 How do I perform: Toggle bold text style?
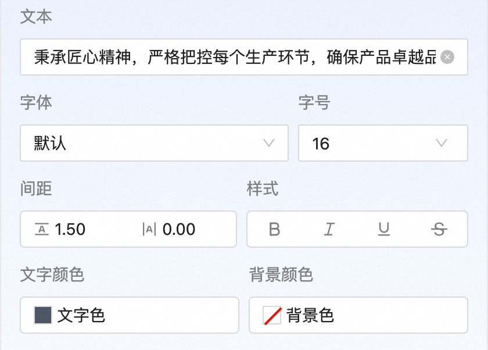coord(275,230)
